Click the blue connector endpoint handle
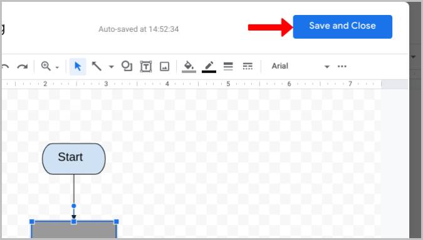 coord(74,206)
